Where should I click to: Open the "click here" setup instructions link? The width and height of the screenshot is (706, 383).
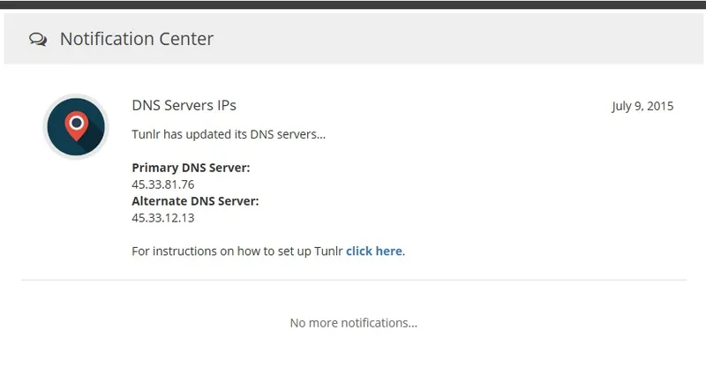pos(374,251)
